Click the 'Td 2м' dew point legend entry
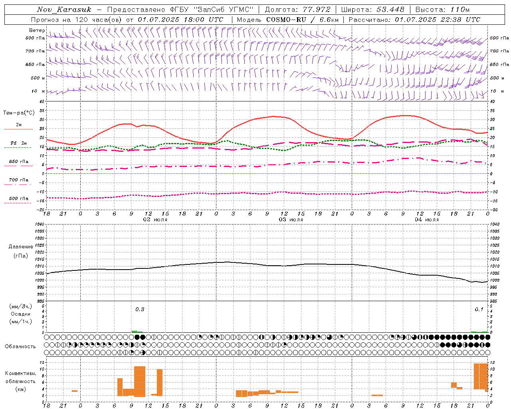 (19, 143)
